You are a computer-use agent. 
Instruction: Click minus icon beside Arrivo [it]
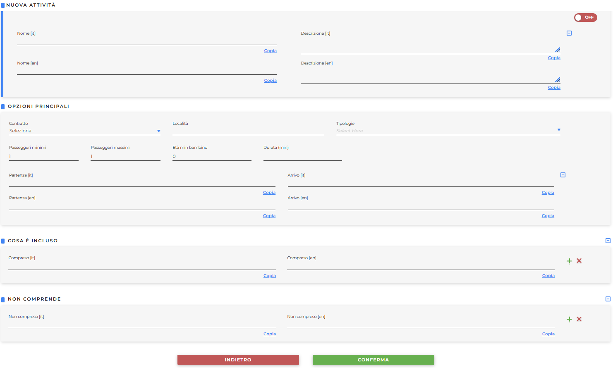click(x=563, y=175)
